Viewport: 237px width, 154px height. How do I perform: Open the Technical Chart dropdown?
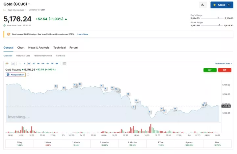pyautogui.click(x=223, y=63)
